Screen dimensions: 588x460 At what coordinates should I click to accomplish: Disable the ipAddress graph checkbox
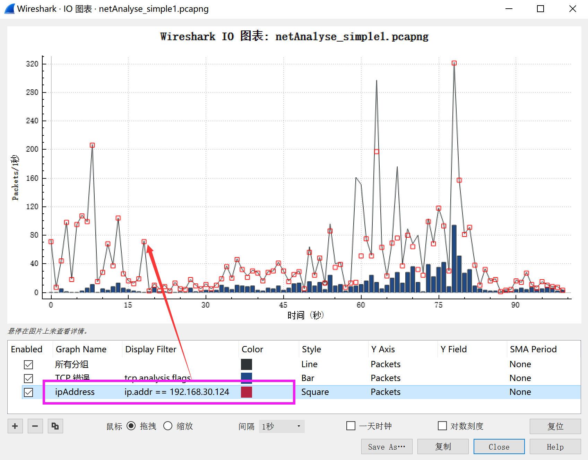(28, 392)
